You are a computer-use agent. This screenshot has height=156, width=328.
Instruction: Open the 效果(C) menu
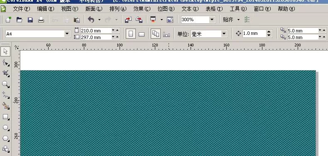tap(142, 9)
